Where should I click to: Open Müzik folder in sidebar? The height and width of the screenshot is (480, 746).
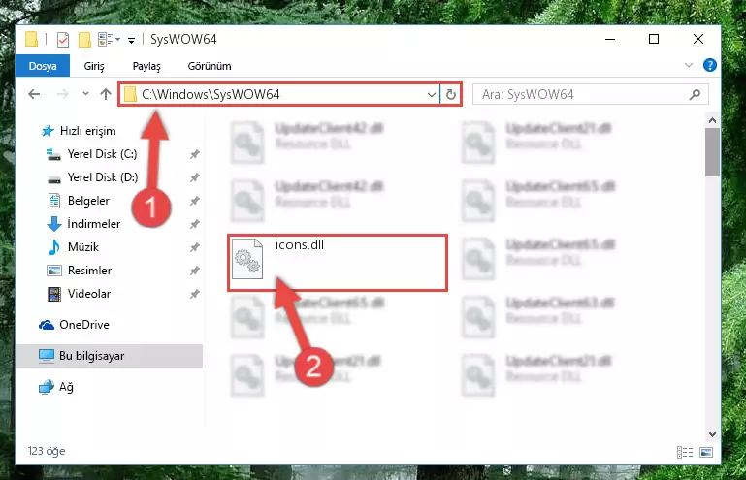click(x=83, y=247)
